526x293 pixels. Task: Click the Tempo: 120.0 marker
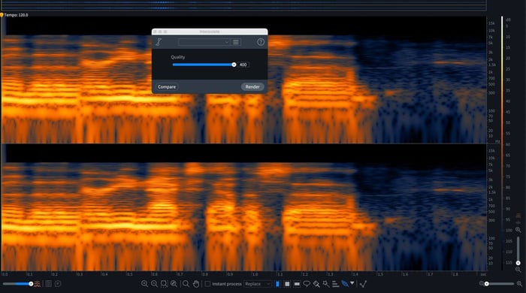14,15
